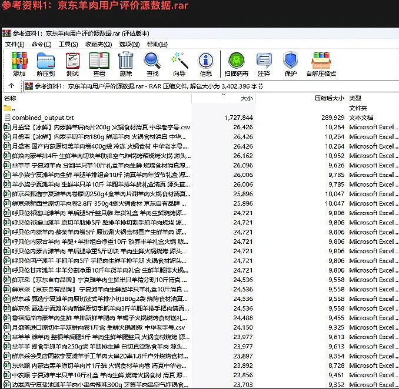
Task: Select the combined_output.txt file name
Action: pyautogui.click(x=43, y=118)
